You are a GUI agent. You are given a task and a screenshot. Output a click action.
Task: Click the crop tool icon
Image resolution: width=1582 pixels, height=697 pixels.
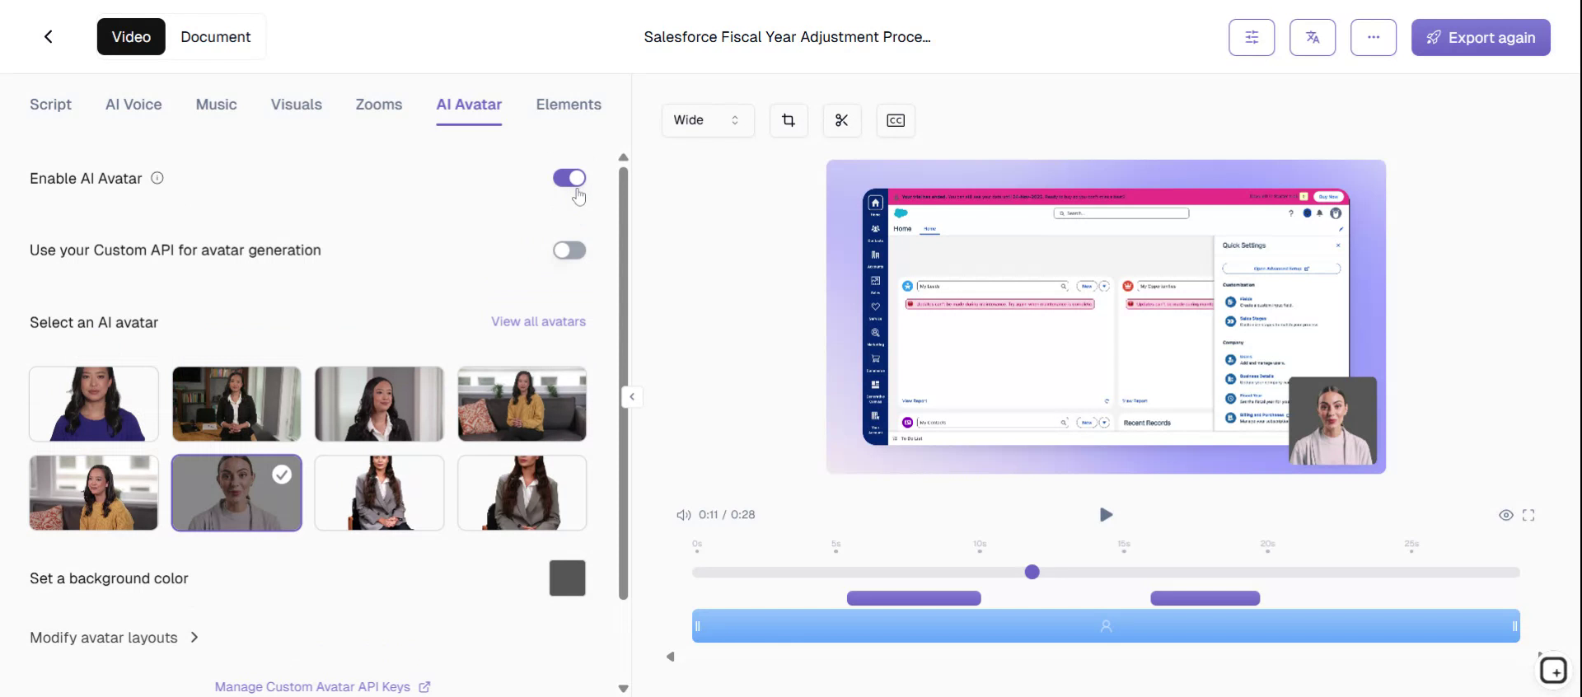tap(789, 120)
